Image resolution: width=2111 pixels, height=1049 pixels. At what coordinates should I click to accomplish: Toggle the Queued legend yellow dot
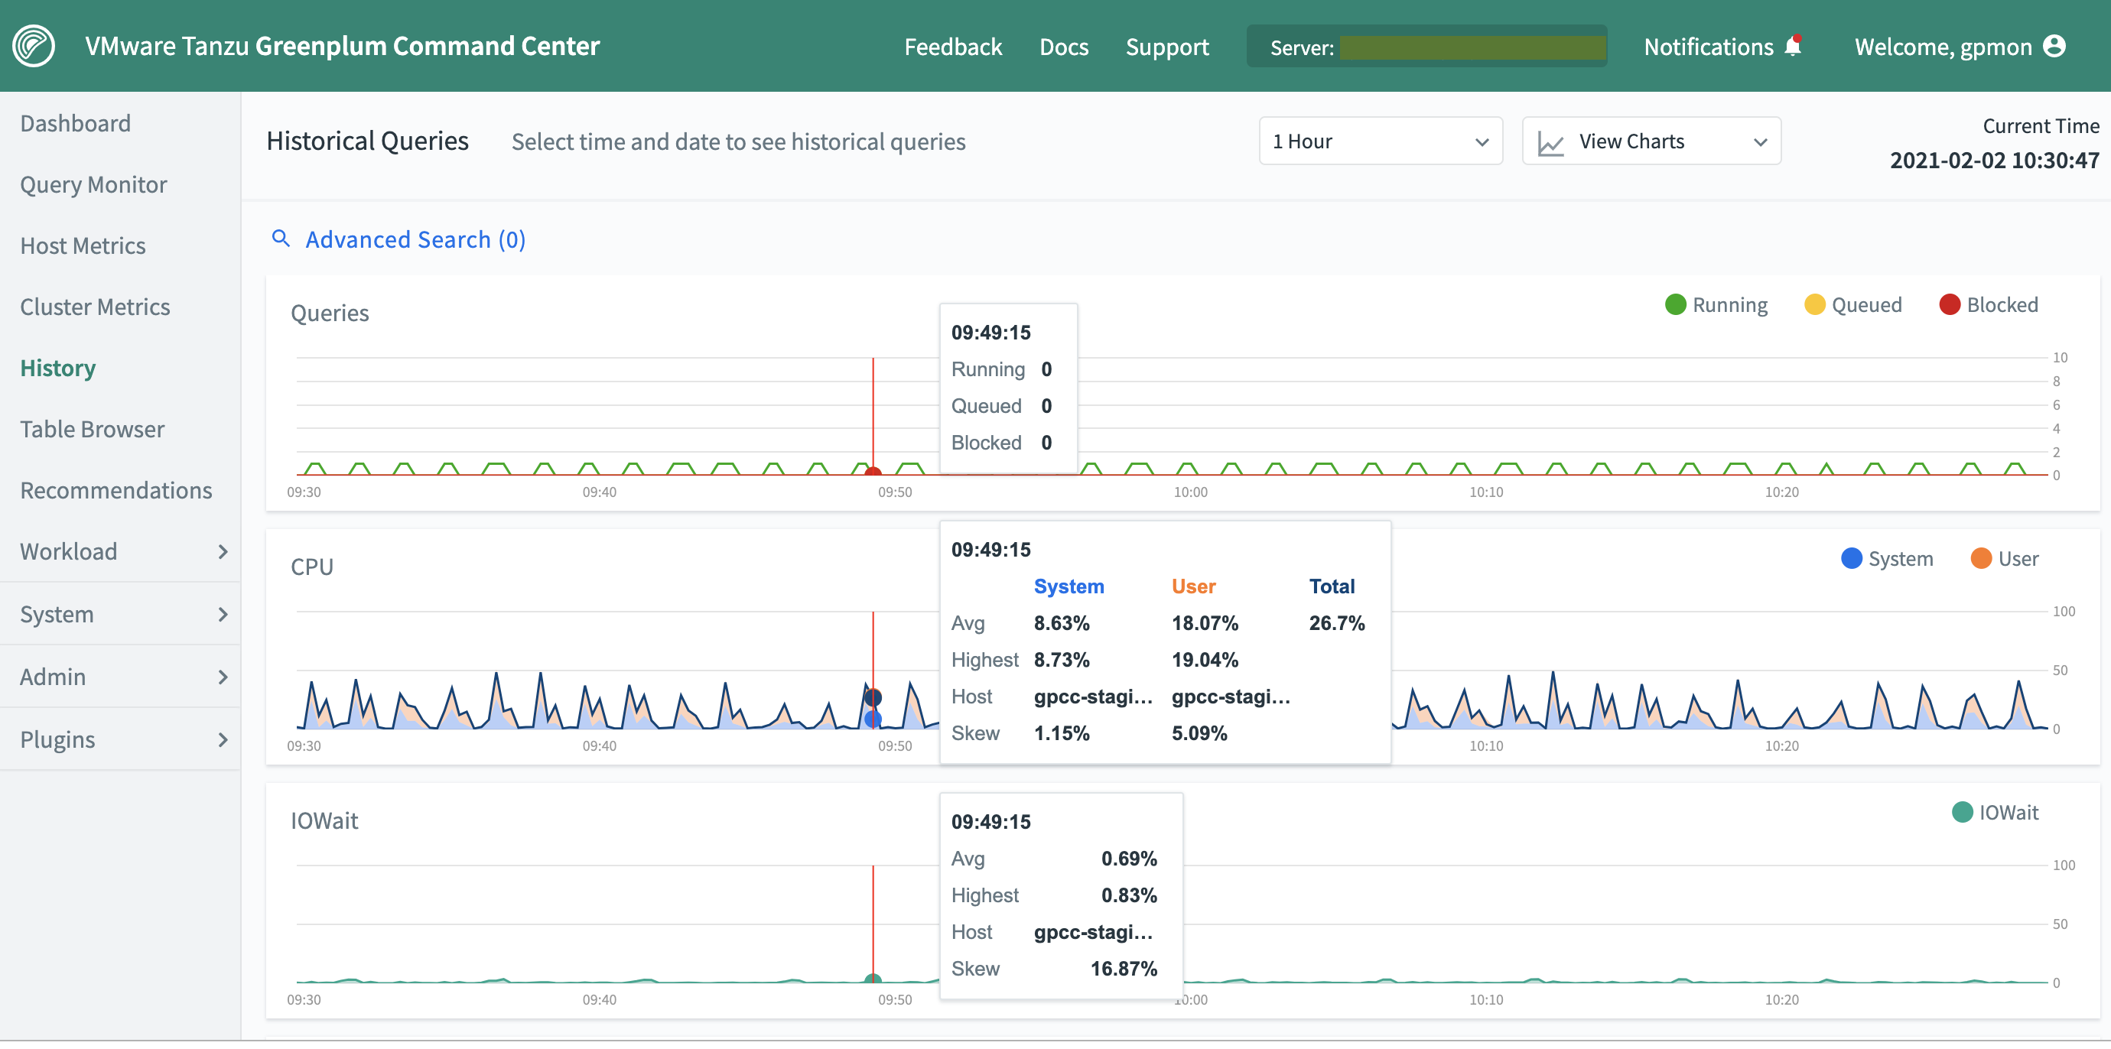1814,304
